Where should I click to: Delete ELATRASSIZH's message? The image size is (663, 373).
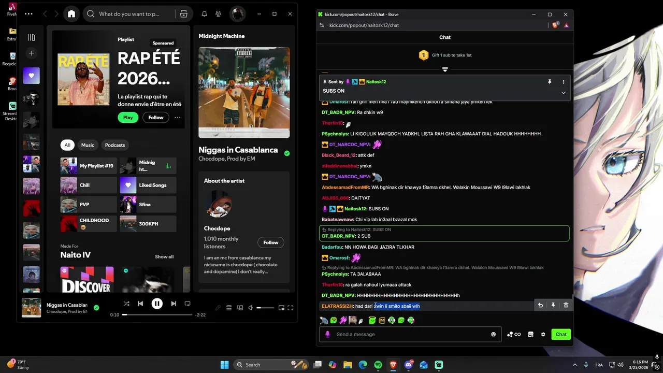pos(566,305)
